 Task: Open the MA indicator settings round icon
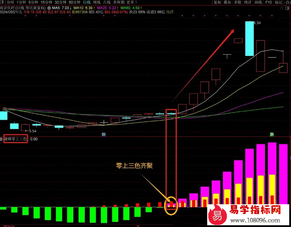point(49,7)
